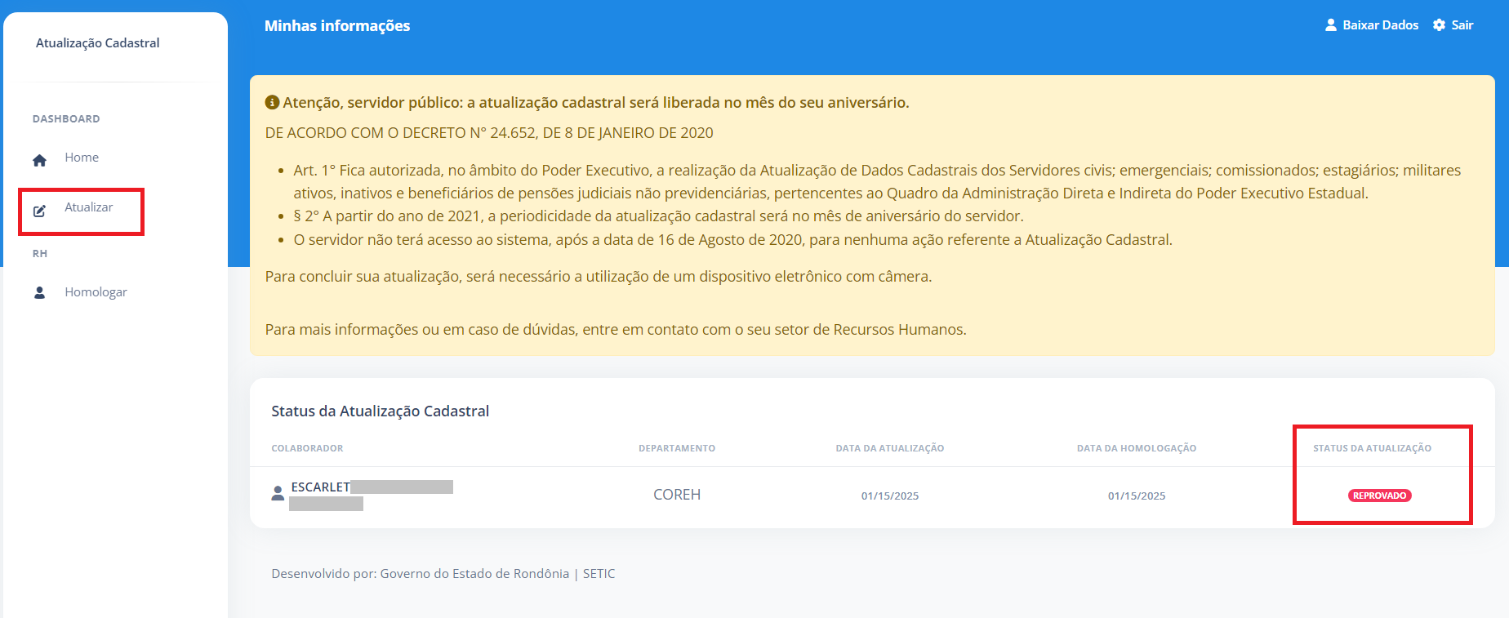Click the 01/15/2025 homologation date cell
Viewport: 1509px width, 618px height.
(x=1137, y=496)
